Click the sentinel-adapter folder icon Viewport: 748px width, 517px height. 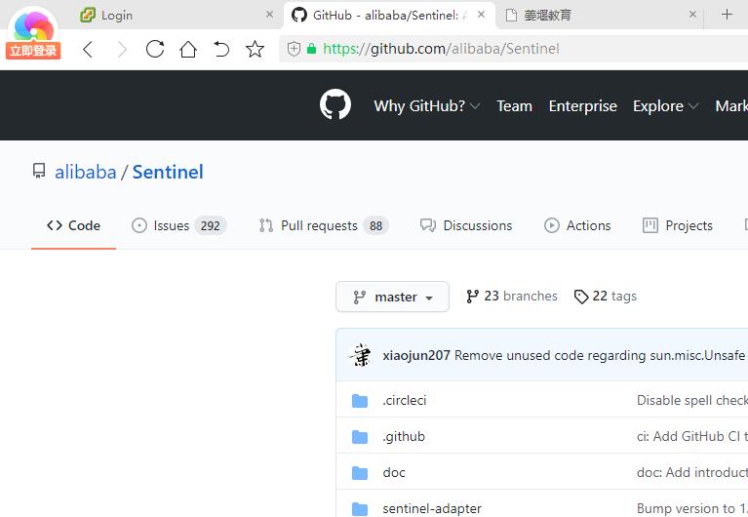coord(360,509)
